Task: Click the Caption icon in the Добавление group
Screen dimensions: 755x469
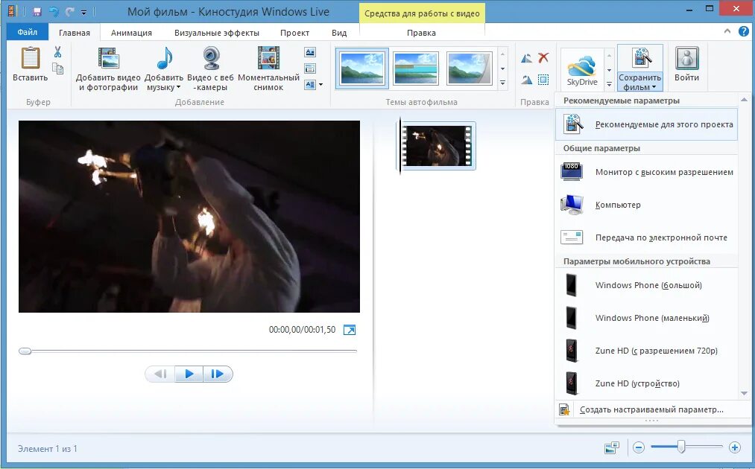Action: (x=310, y=68)
